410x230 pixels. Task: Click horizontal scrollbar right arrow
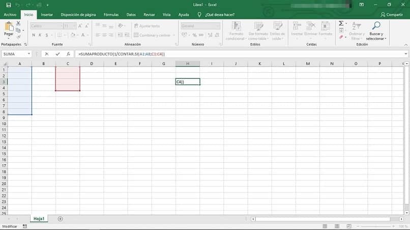coord(401,219)
